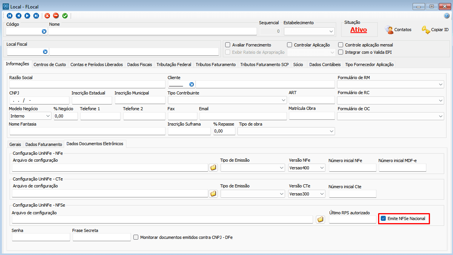This screenshot has height=255, width=453.
Task: Click the red X cancel toolbar icon
Action: click(x=47, y=16)
